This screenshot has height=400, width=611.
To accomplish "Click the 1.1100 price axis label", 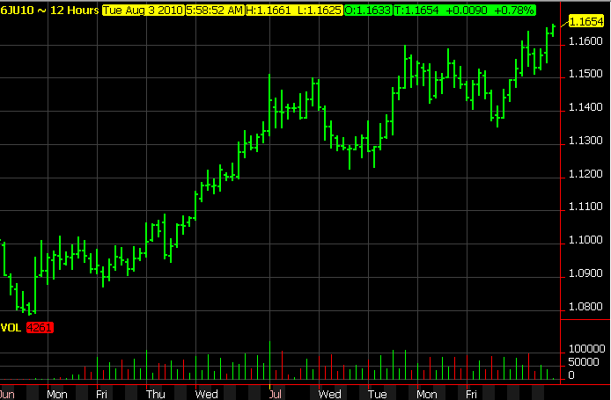I will [585, 207].
